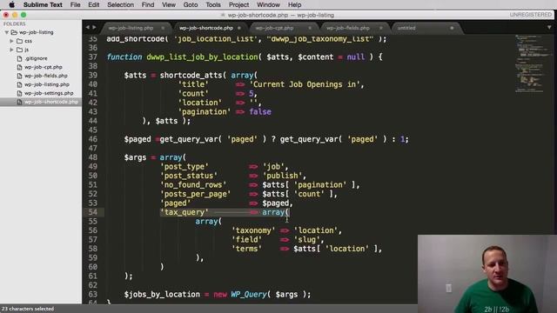Open the tab list dropdown arrow
557x313 pixels.
point(549,27)
